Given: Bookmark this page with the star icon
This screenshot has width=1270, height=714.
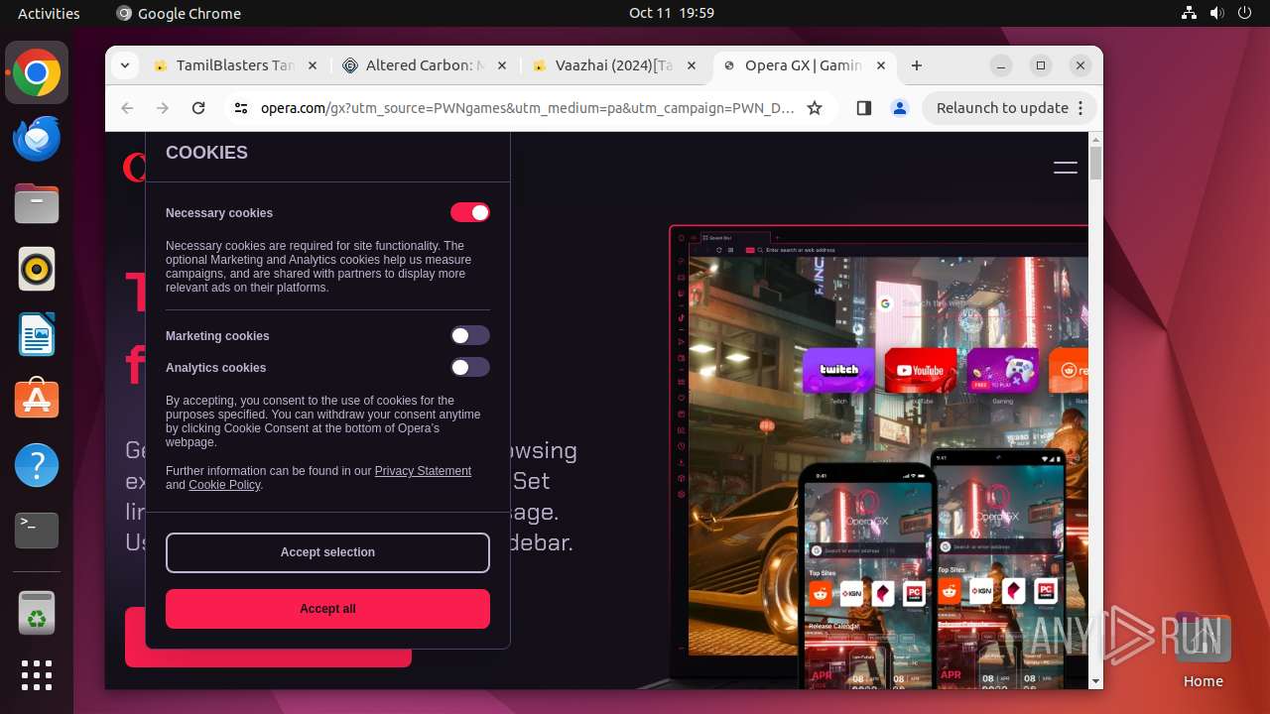Looking at the screenshot, I should point(815,108).
